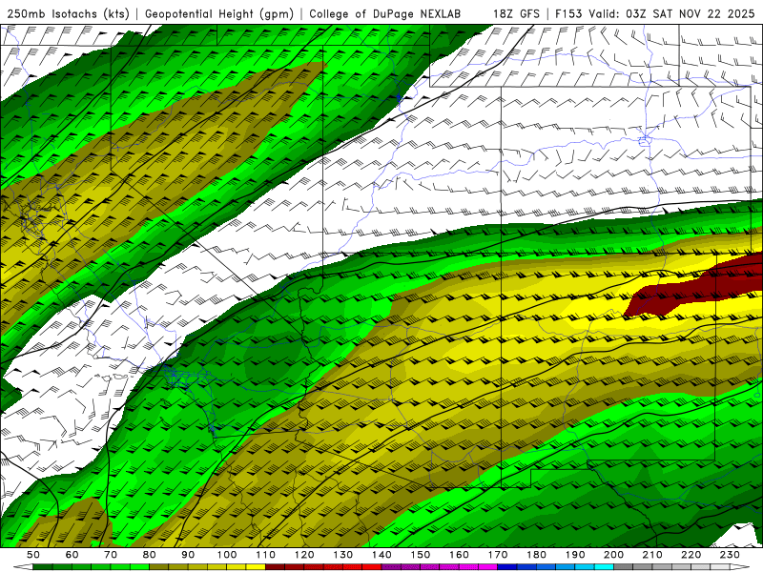The width and height of the screenshot is (763, 572).
Task: Click the legend value 220
Action: pyautogui.click(x=691, y=555)
